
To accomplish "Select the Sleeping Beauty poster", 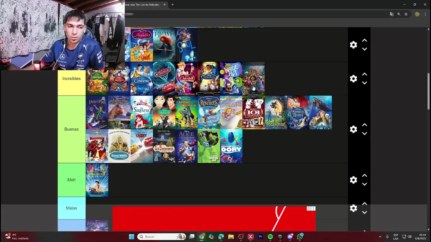I will (298, 113).
